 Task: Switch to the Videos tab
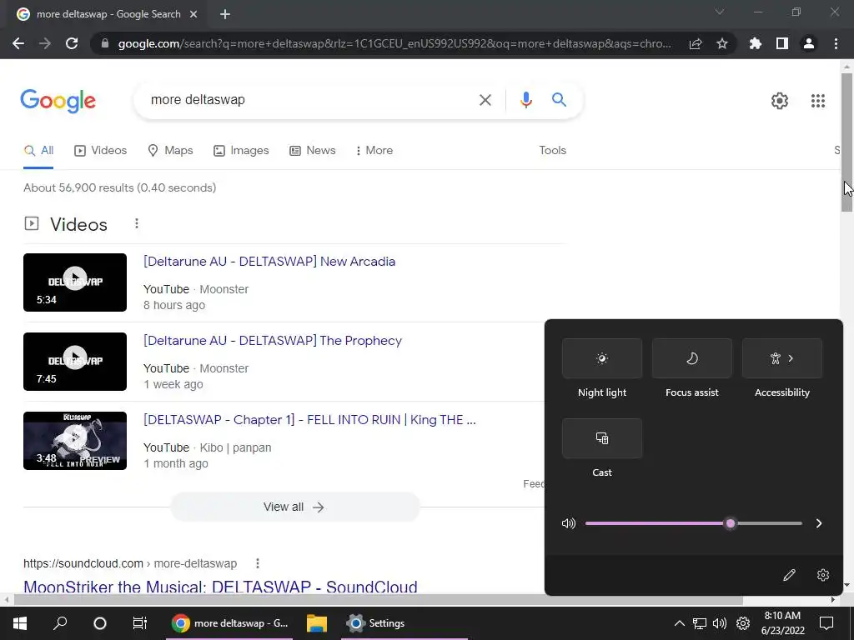[x=101, y=151]
